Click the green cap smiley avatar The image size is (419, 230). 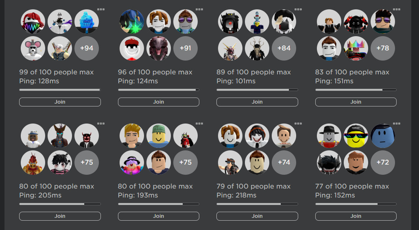(x=159, y=136)
